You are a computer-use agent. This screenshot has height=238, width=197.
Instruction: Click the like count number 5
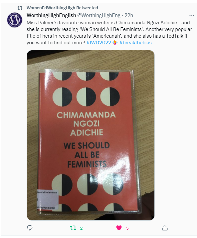pyautogui.click(x=127, y=228)
